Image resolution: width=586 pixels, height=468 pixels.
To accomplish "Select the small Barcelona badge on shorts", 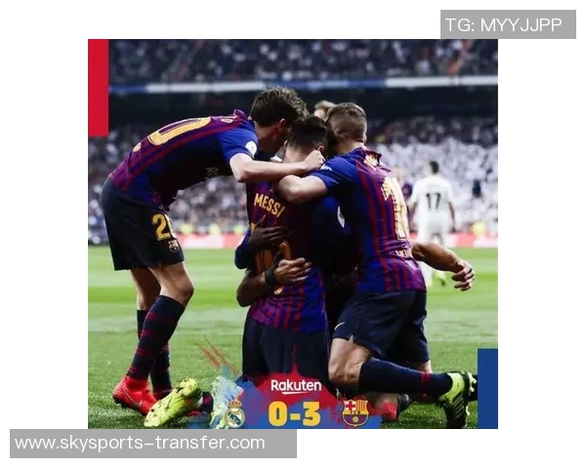I will pyautogui.click(x=174, y=246).
